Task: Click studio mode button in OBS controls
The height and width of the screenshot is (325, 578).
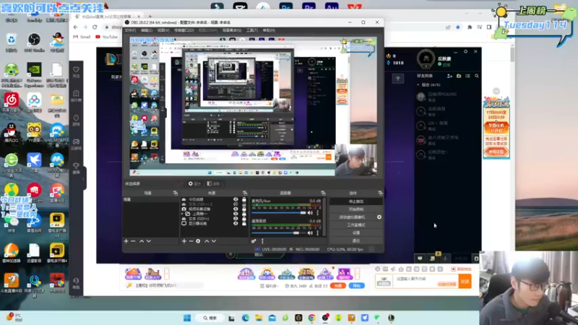Action: (355, 225)
